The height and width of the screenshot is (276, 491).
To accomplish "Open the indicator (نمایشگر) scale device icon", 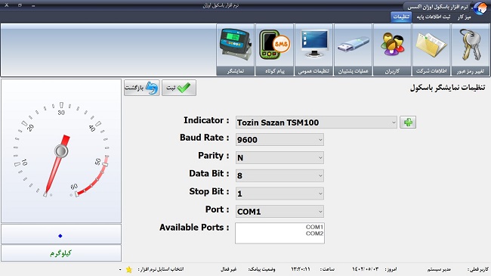I will tap(235, 50).
